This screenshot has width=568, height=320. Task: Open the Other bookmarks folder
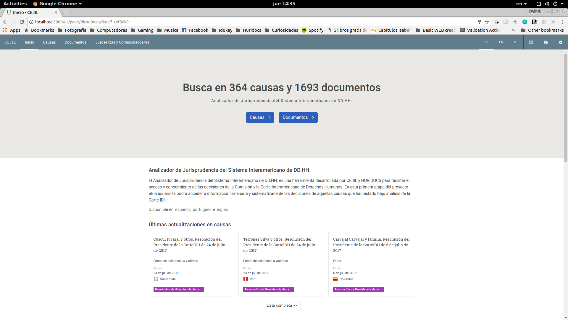point(543,30)
